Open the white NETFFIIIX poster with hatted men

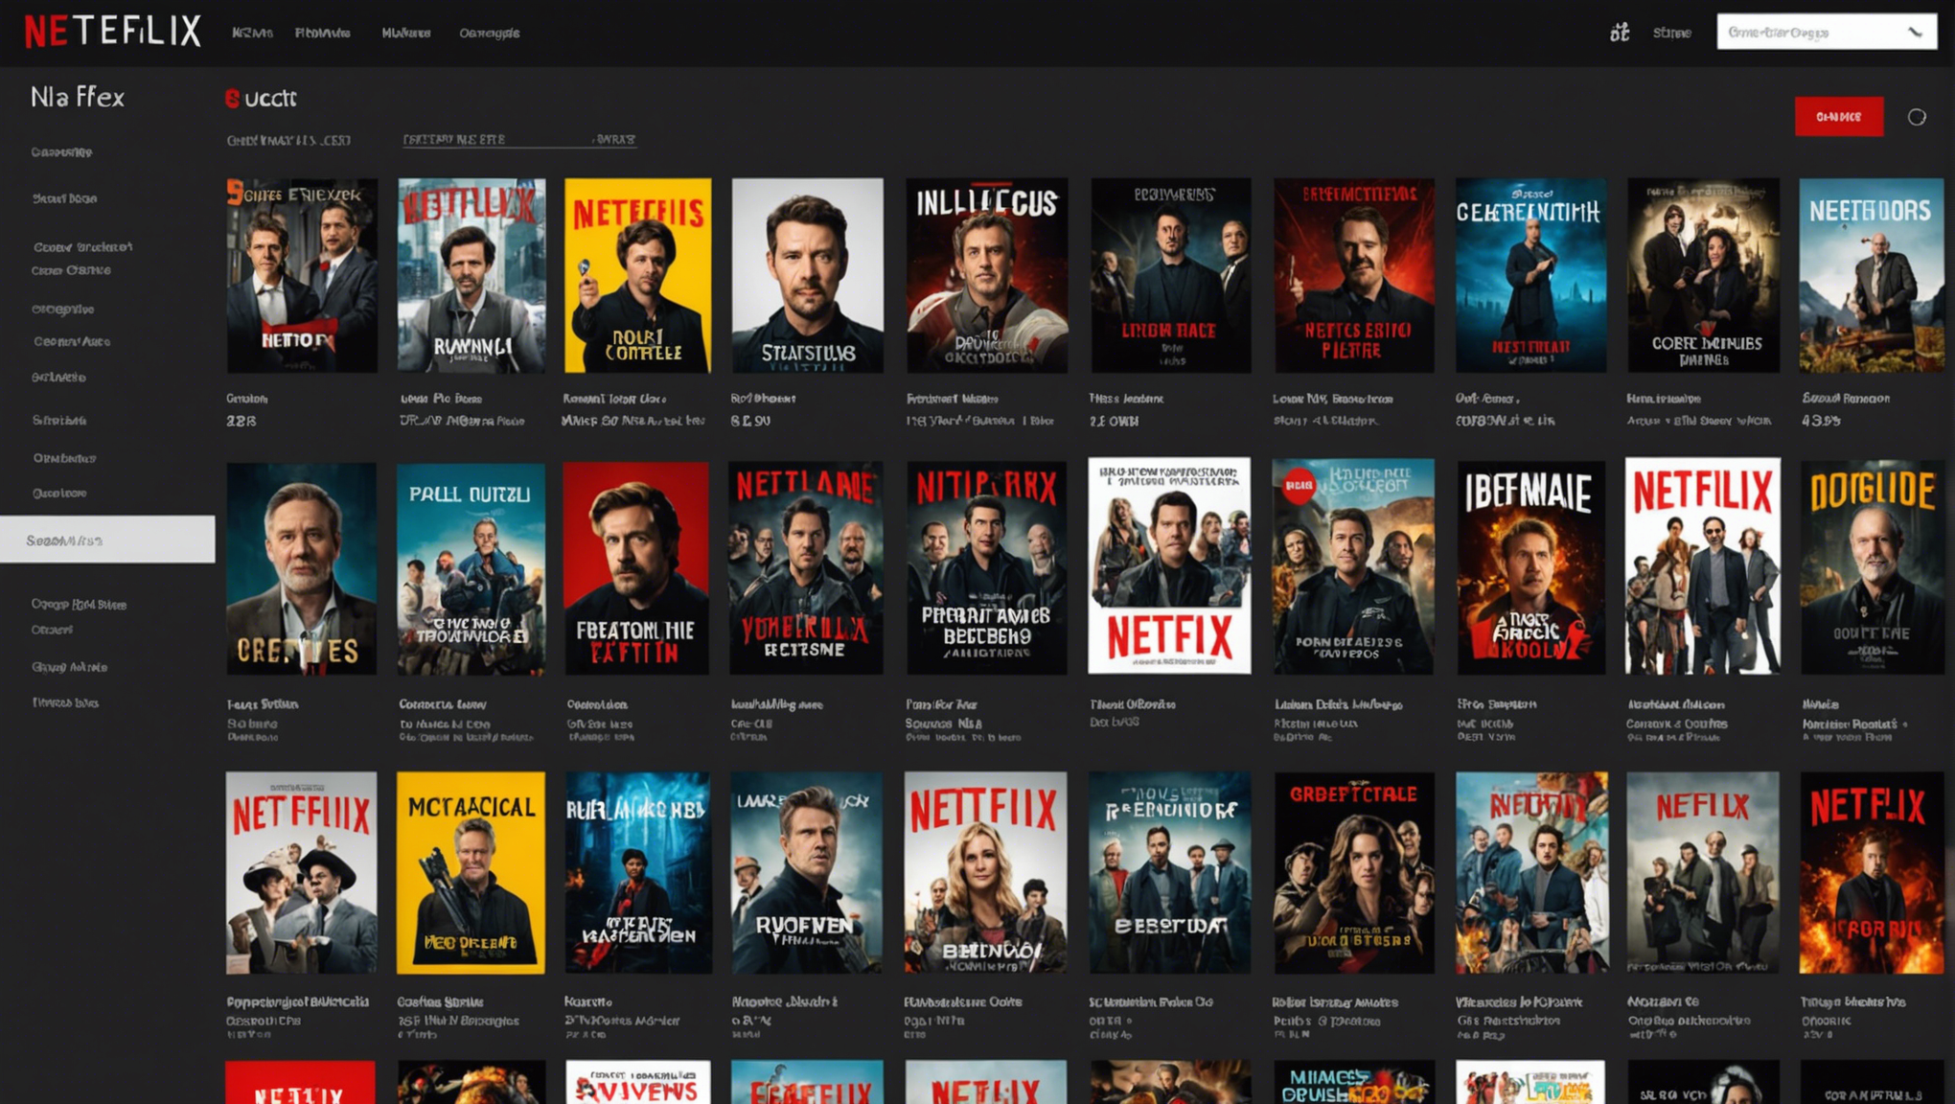coord(301,873)
